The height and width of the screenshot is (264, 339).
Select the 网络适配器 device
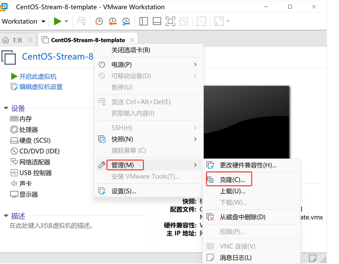pos(30,162)
